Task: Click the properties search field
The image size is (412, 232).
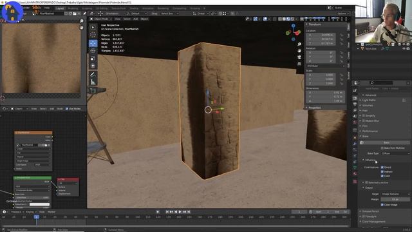Action: click(x=382, y=83)
